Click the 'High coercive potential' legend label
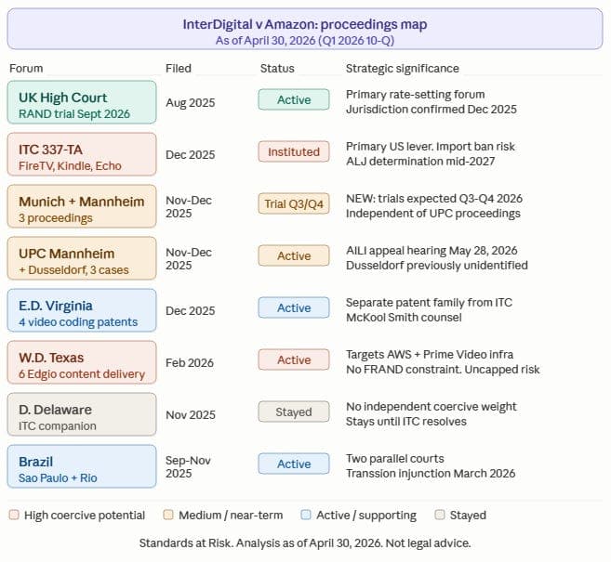Viewport: 611px width, 562px height. (x=85, y=516)
